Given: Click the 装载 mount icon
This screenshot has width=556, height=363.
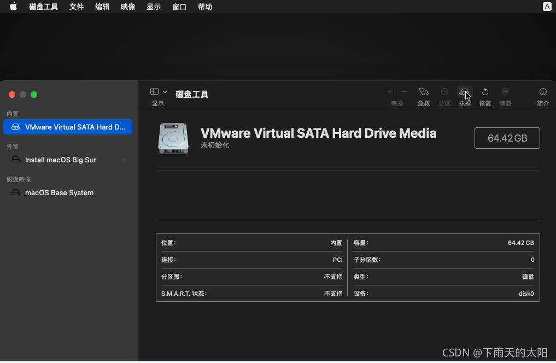Looking at the screenshot, I should point(505,92).
